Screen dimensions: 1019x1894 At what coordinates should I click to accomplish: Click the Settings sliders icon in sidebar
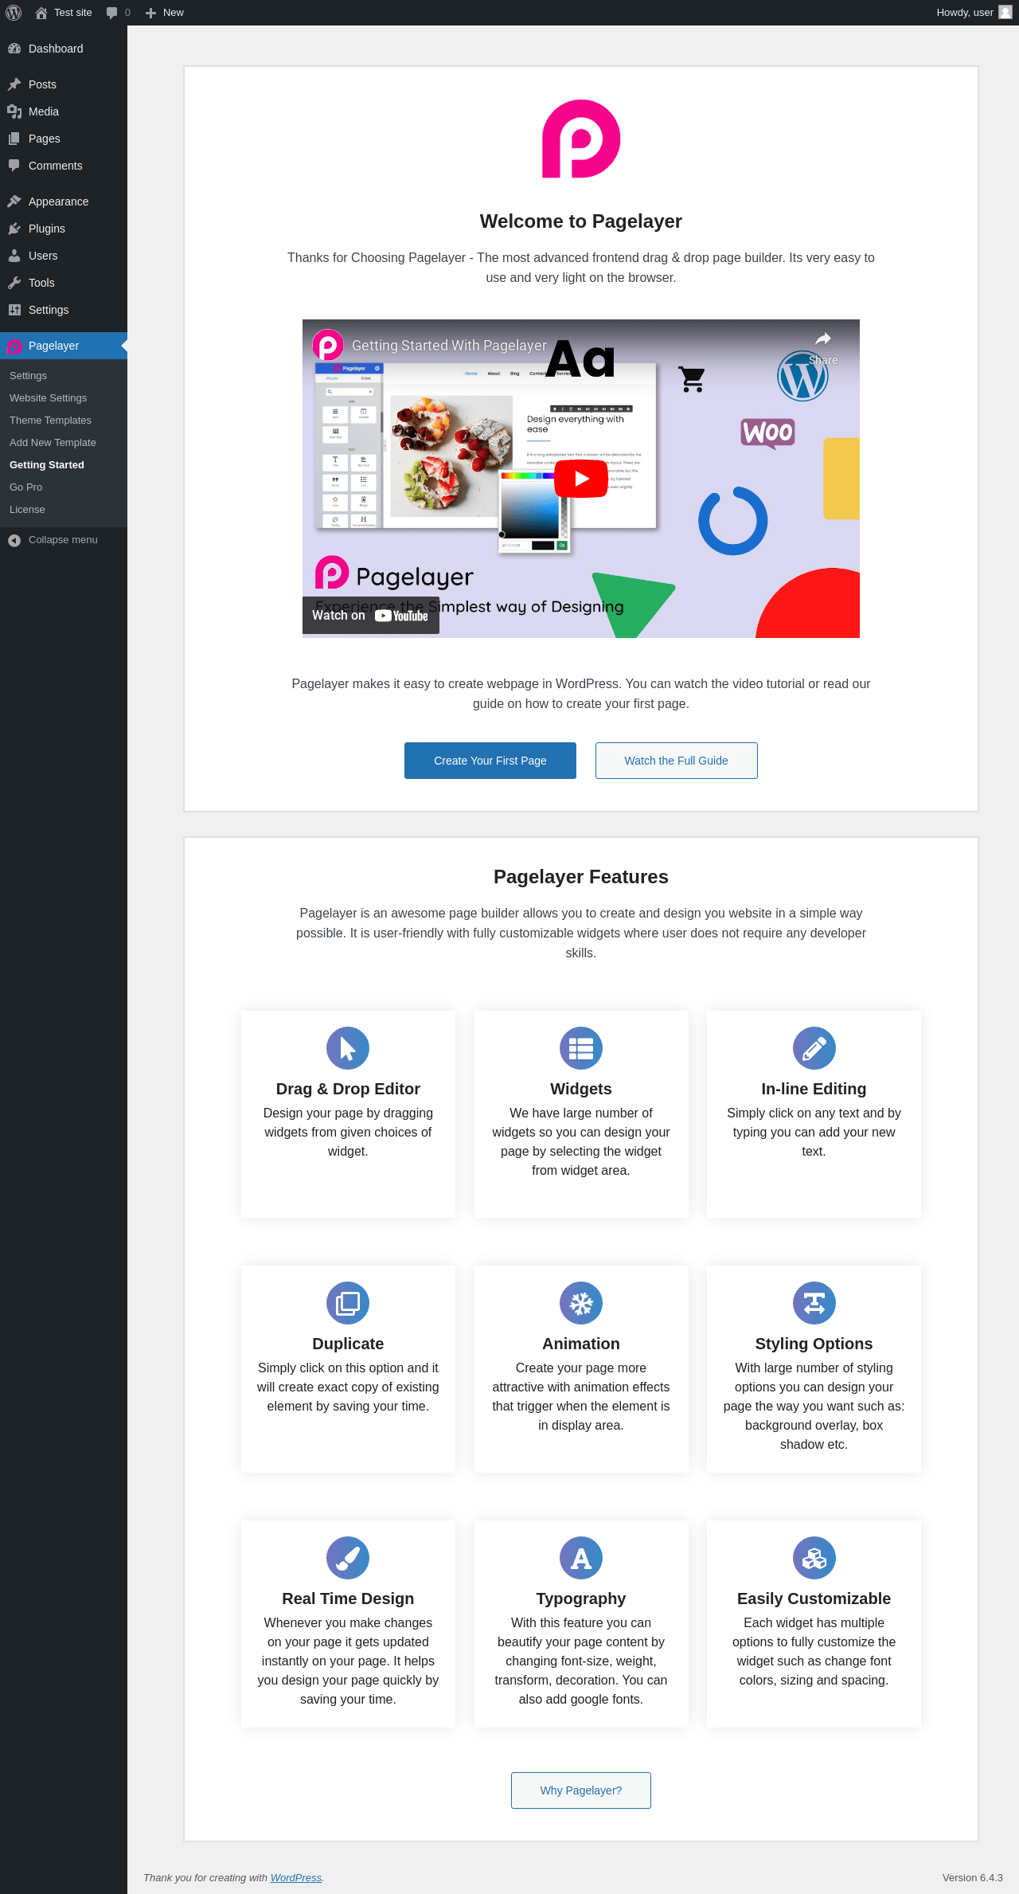coord(14,310)
